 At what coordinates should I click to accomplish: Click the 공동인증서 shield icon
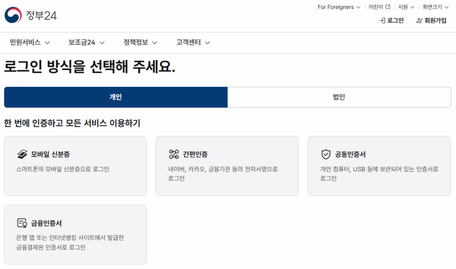(326, 155)
